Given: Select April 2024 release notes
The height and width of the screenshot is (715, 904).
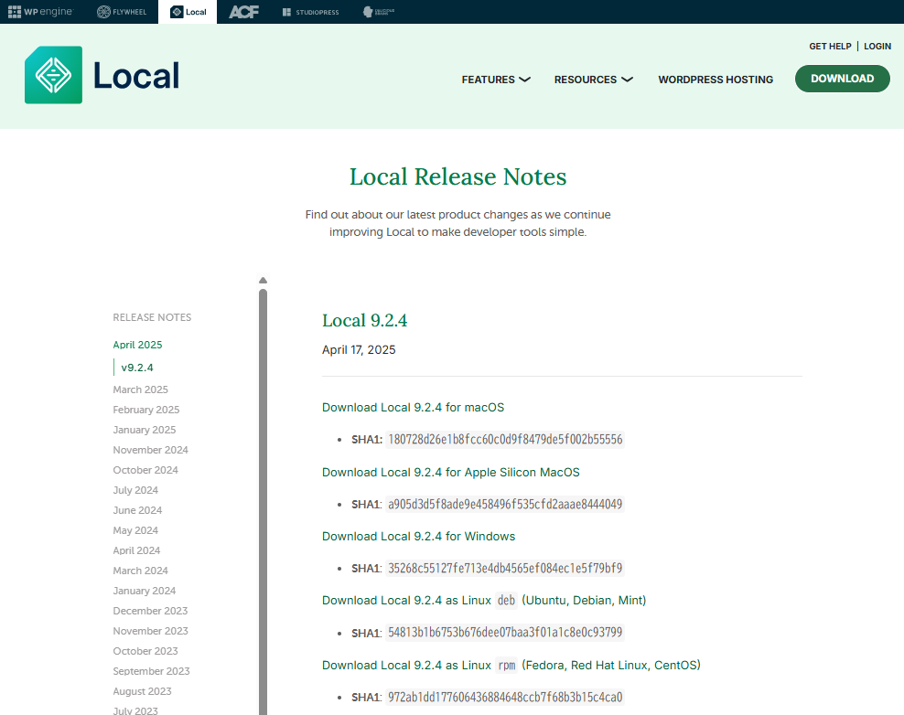Looking at the screenshot, I should (x=136, y=550).
